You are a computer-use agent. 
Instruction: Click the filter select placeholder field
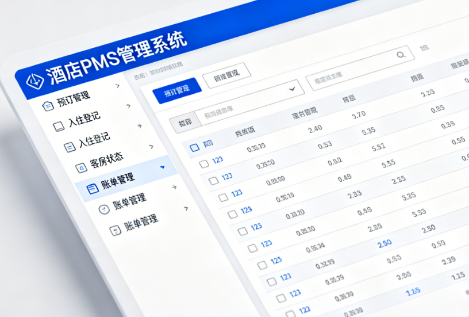pyautogui.click(x=249, y=102)
